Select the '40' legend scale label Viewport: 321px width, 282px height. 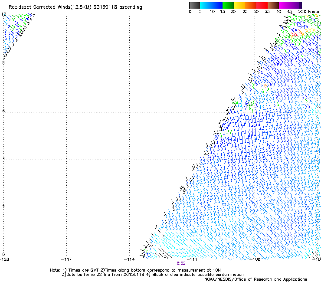[278, 12]
